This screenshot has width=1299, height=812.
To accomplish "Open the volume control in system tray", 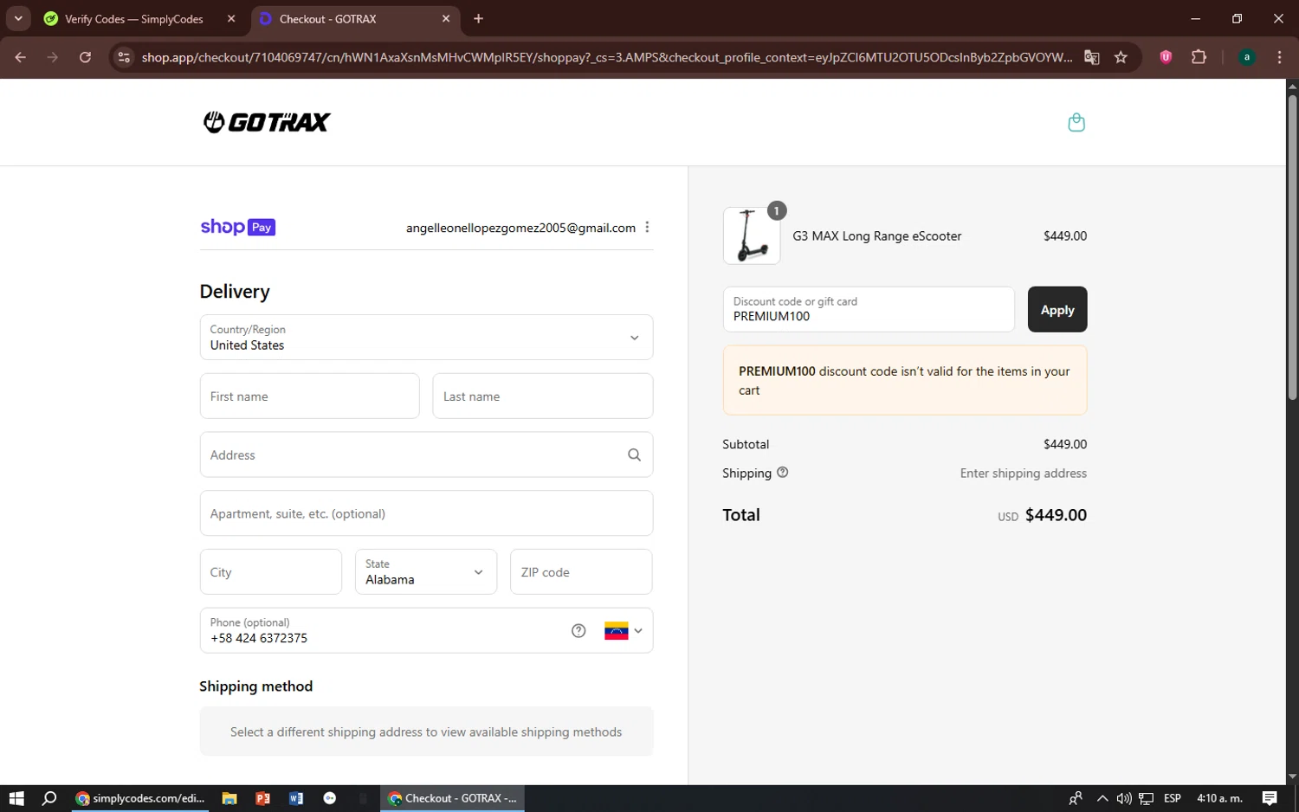I will [x=1124, y=798].
